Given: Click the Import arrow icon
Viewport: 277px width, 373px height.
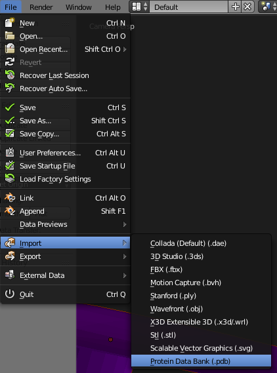Looking at the screenshot, I should pyautogui.click(x=10, y=243).
